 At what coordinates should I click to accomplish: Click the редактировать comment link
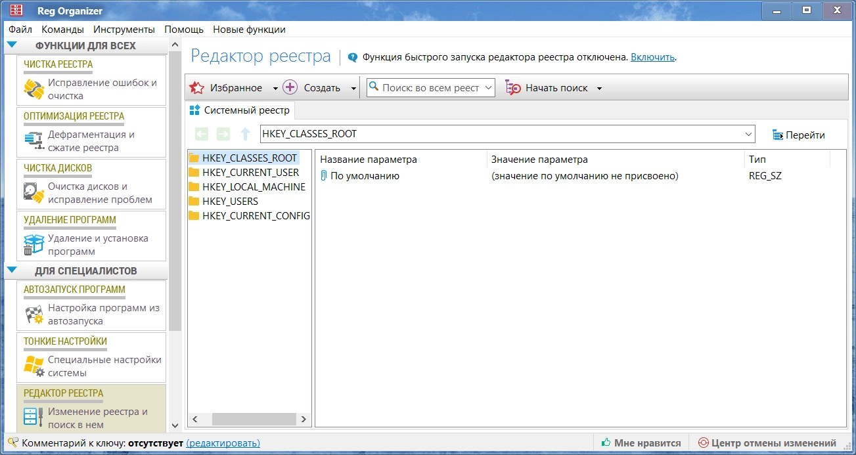pos(223,443)
